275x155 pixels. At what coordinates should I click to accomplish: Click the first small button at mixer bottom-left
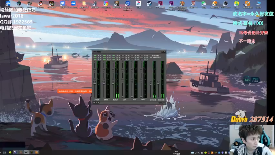tap(94, 102)
